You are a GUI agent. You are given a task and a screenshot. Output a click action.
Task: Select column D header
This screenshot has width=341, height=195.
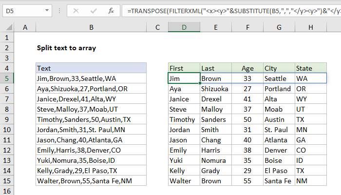(x=184, y=28)
